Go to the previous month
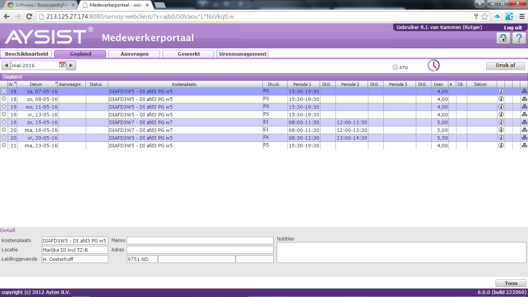Screen dimensions: 528x297 pyautogui.click(x=6, y=65)
